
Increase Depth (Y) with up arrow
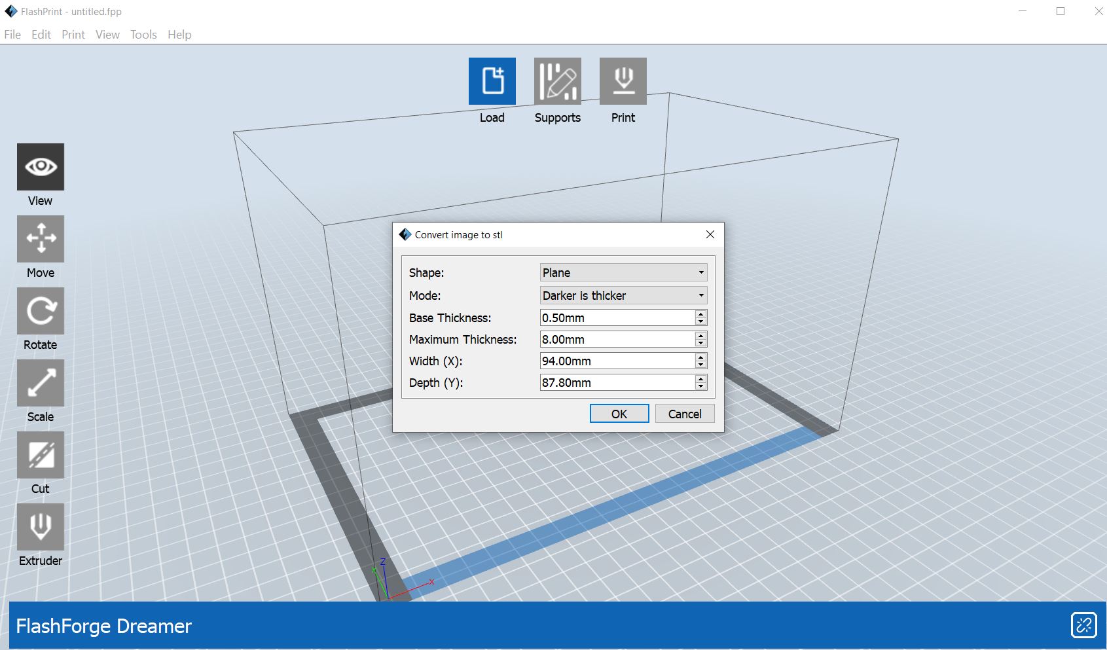(701, 378)
